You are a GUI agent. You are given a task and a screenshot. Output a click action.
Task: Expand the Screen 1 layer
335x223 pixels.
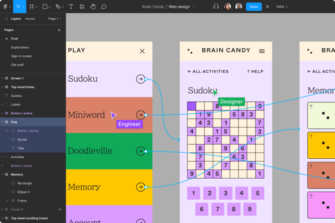pos(2,78)
